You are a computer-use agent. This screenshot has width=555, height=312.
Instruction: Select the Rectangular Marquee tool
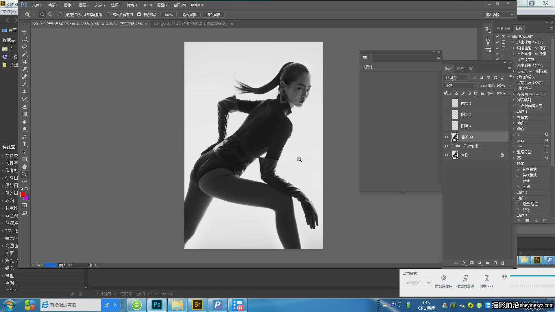(24, 39)
